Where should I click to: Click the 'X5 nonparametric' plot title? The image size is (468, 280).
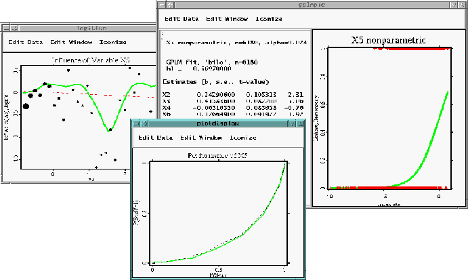(x=388, y=40)
